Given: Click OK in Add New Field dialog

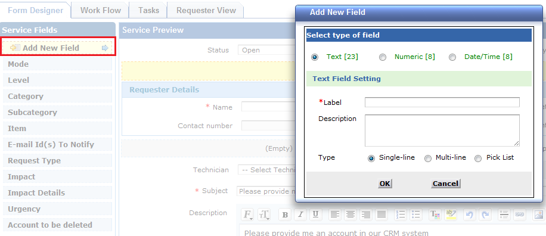Looking at the screenshot, I should 385,184.
